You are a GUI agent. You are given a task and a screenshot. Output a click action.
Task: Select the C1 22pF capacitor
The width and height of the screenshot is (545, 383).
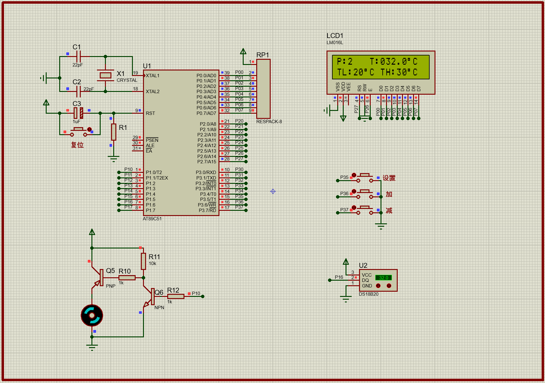[x=78, y=57]
